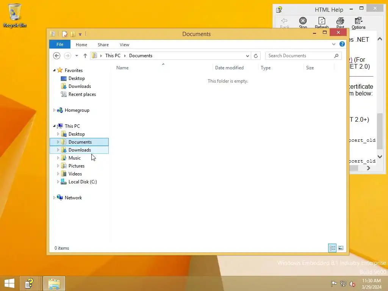Open Downloads under Favorites
This screenshot has height=291, width=388.
pos(80,86)
